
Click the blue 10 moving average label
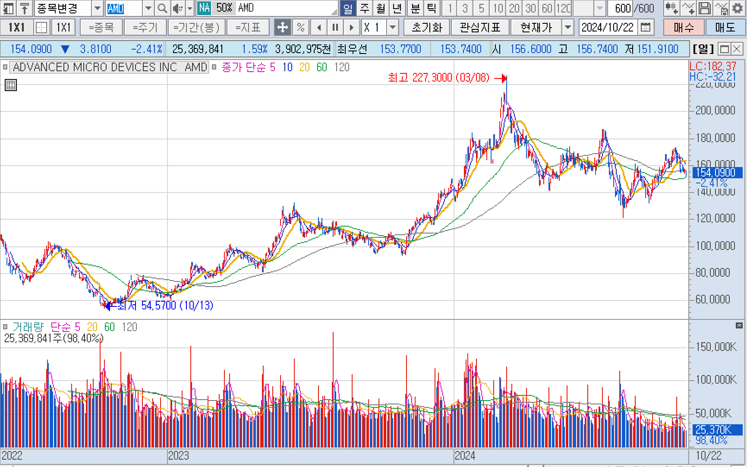pyautogui.click(x=288, y=67)
